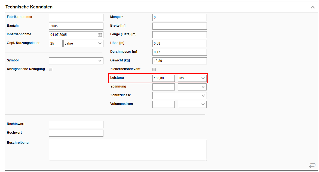Viewport: 319px width, 172px height.
Task: Click inside the Beschreibung text area
Action: [128, 150]
